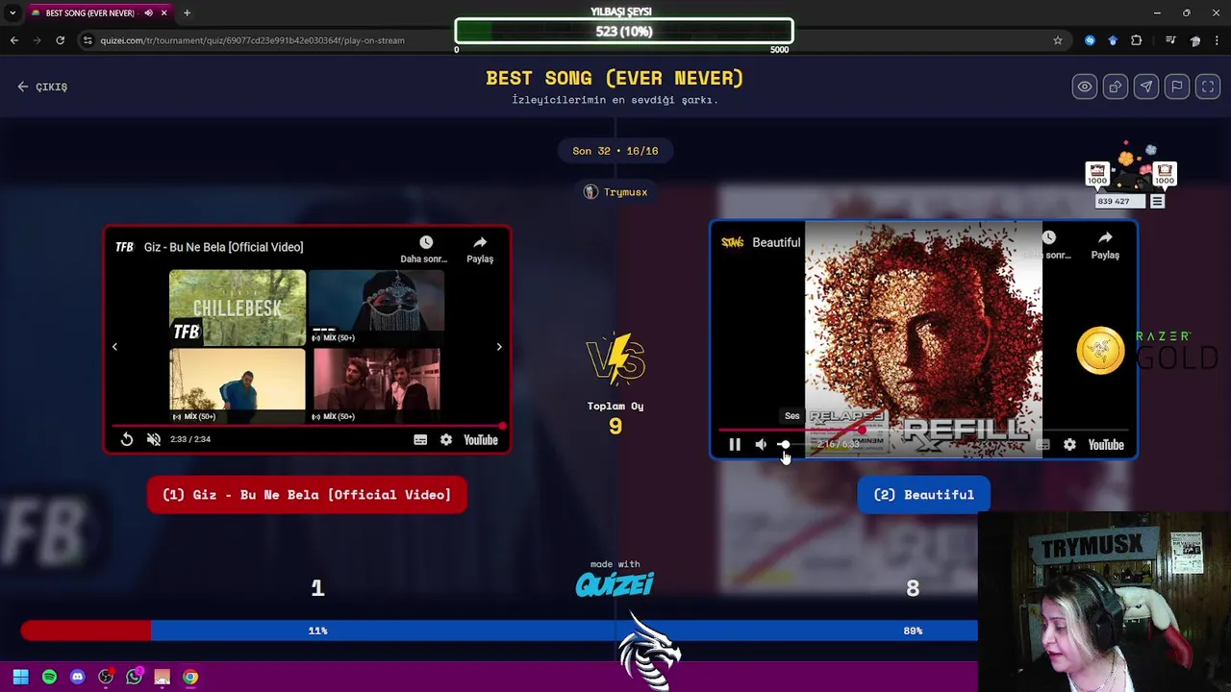This screenshot has height=692, width=1231.
Task: Click the copy link icon in quiz header
Action: 1116,86
